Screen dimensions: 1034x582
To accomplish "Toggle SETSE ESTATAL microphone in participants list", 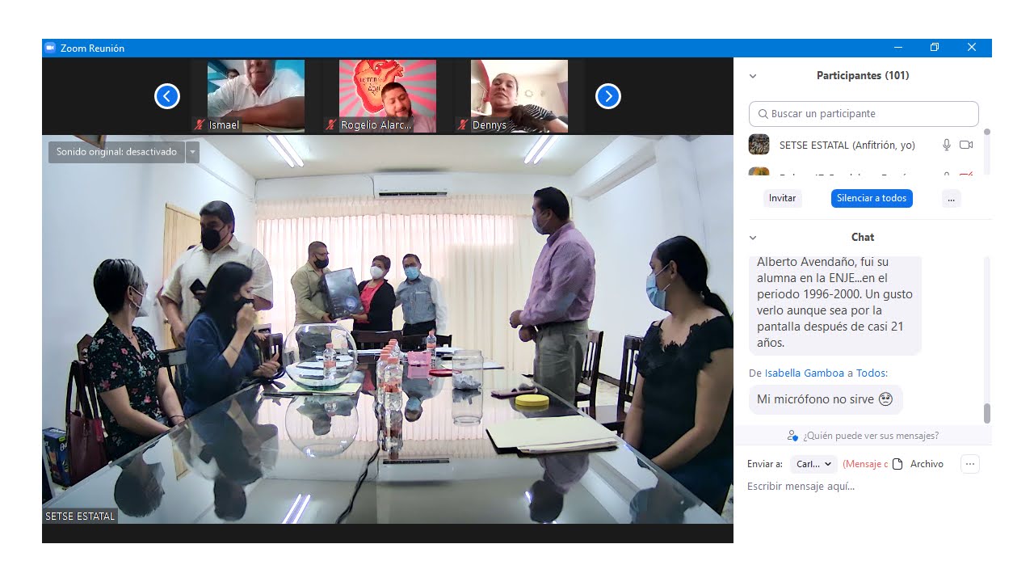I will point(947,145).
